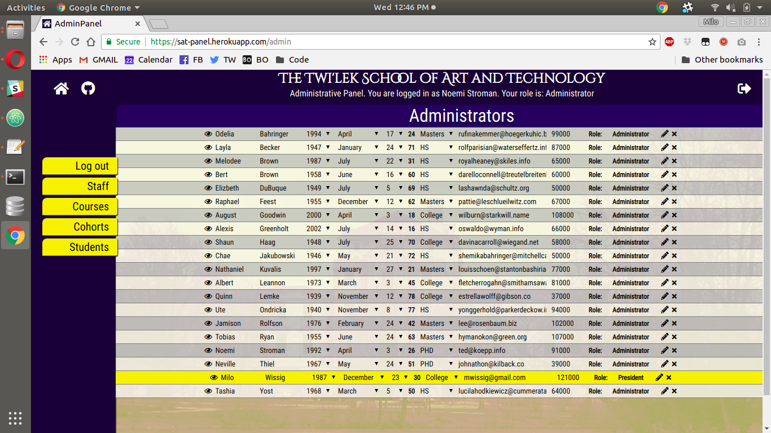Open the Other bookmarks folder

click(722, 60)
